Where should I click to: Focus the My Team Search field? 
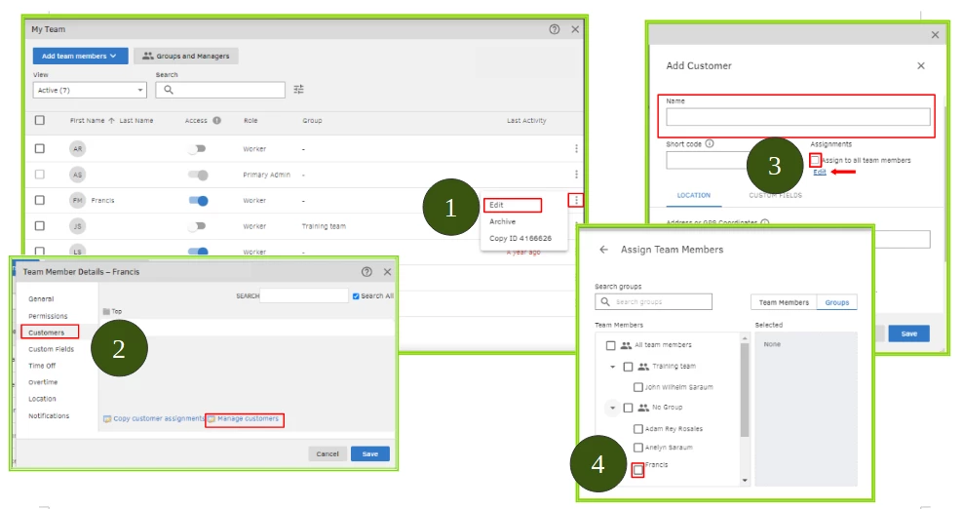[x=220, y=90]
